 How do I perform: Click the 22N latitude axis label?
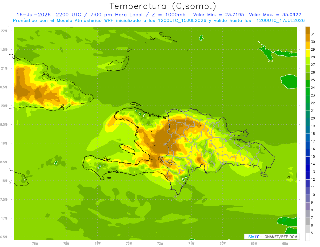tap(5, 31)
